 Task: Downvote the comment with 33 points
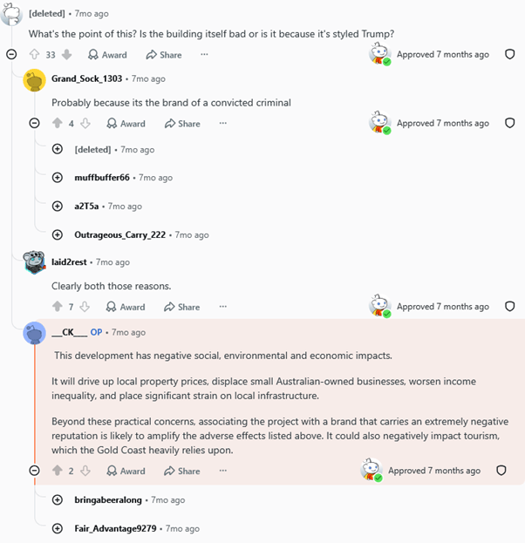coord(66,54)
